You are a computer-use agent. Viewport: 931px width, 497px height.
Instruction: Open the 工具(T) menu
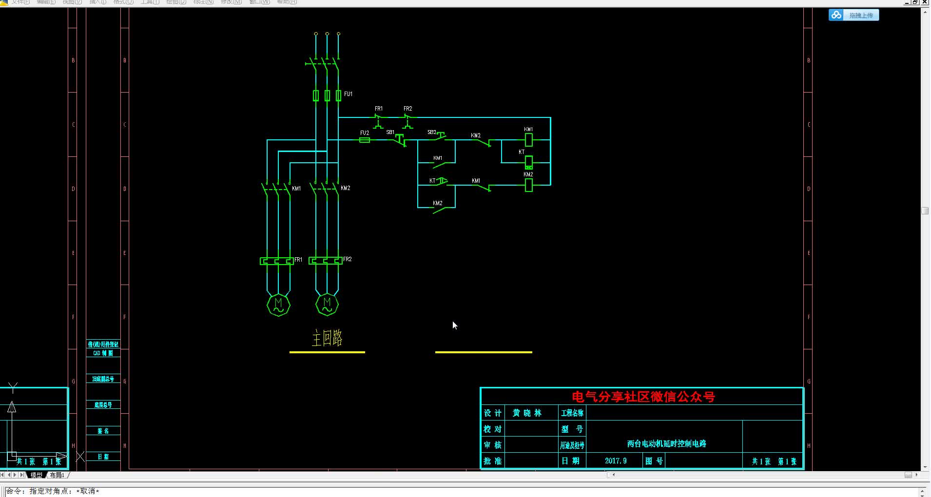[150, 2]
